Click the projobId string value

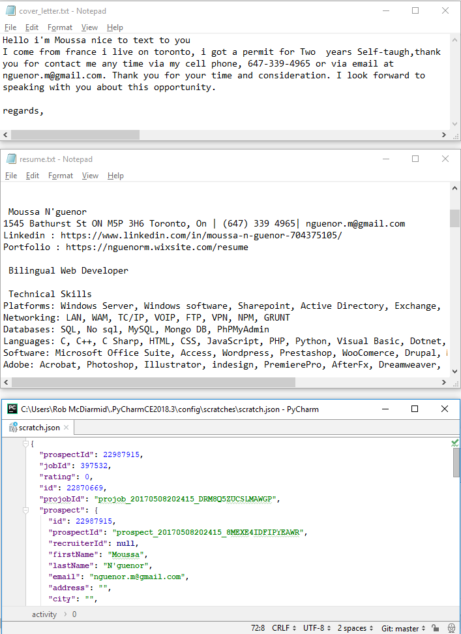pos(185,499)
